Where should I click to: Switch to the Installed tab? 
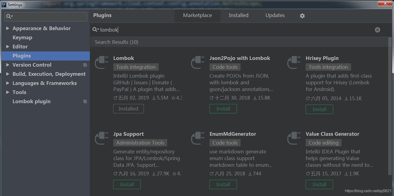pyautogui.click(x=238, y=16)
